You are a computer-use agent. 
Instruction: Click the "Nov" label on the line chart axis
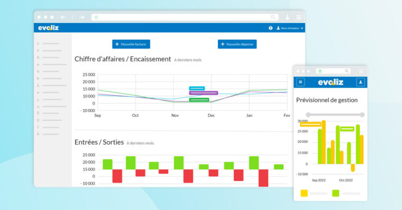coord(175,115)
